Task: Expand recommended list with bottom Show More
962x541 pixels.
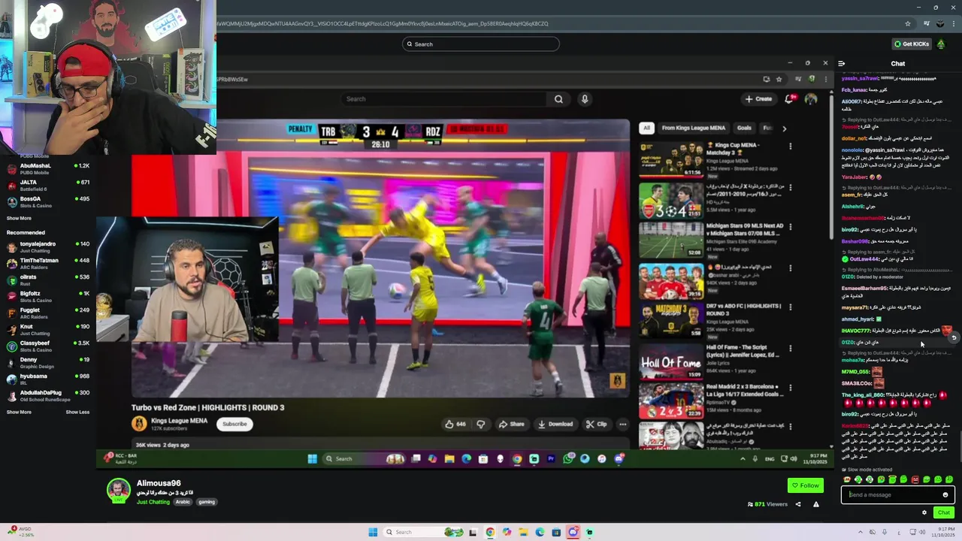Action: point(19,412)
